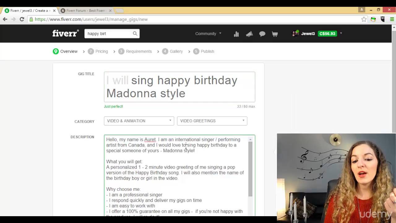The height and width of the screenshot is (223, 396).
Task: Click the "Just perfect!" title feedback text
Action: tap(113, 107)
